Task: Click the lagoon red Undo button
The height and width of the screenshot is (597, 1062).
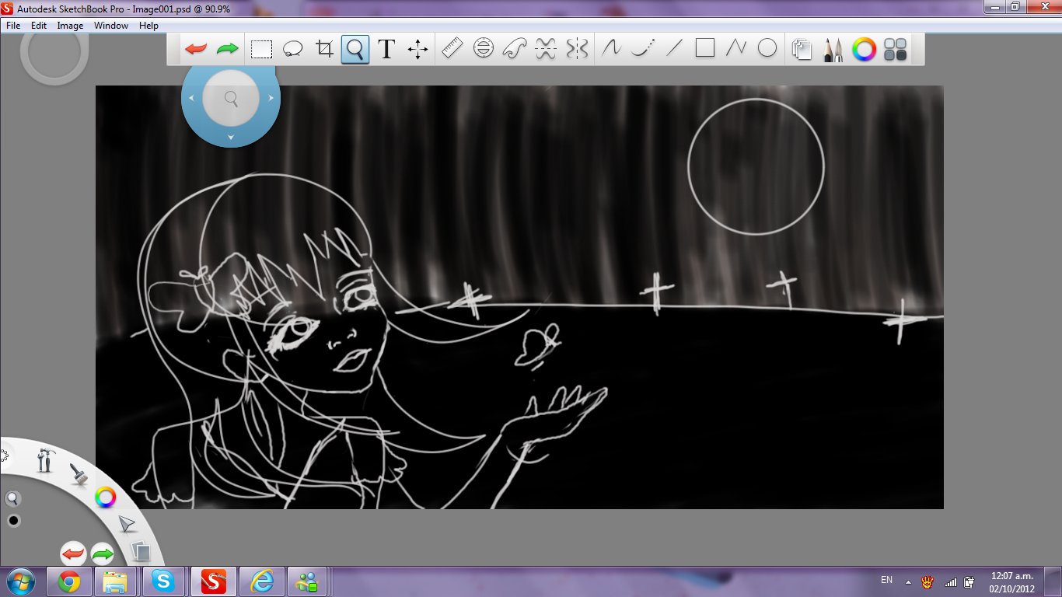Action: pos(73,554)
